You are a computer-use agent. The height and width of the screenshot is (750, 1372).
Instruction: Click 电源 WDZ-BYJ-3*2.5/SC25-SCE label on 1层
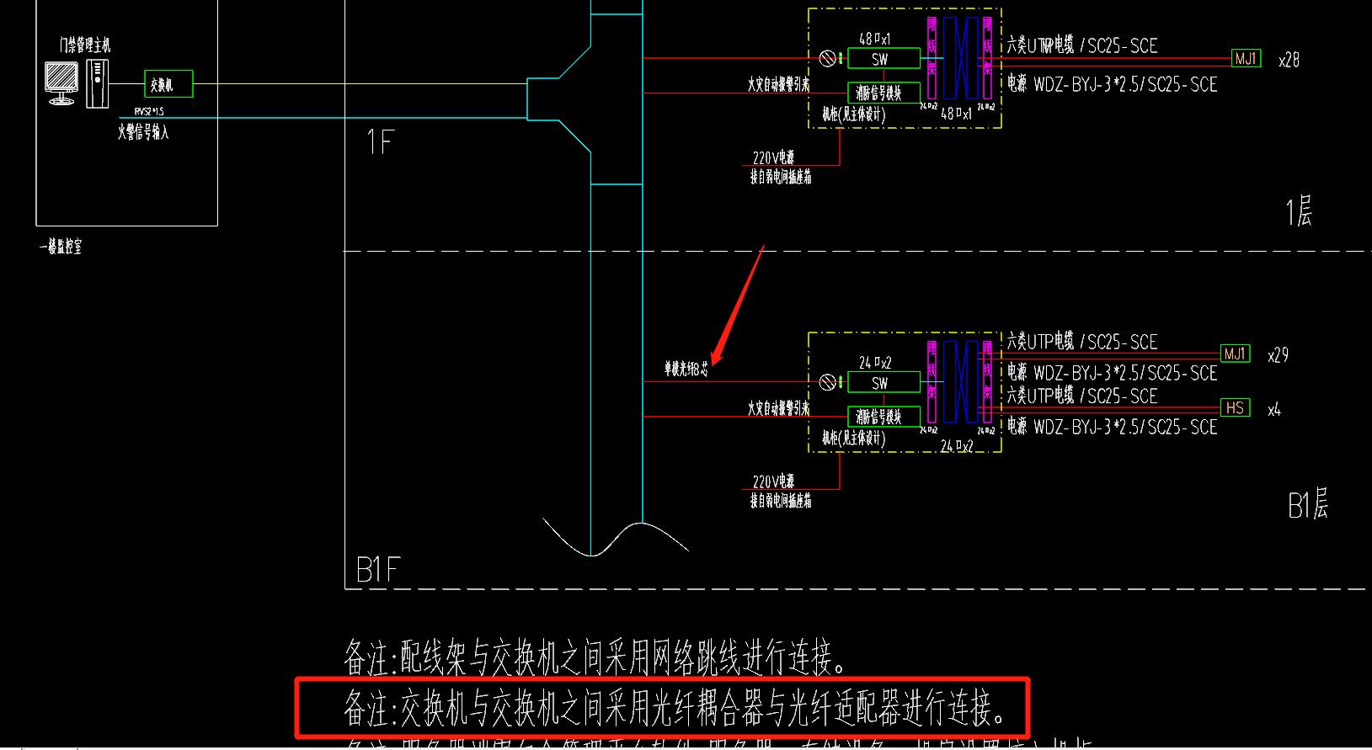[x=1113, y=83]
